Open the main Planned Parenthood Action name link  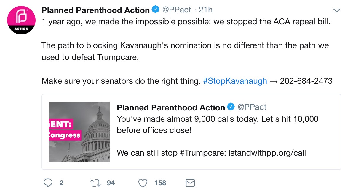[96, 10]
